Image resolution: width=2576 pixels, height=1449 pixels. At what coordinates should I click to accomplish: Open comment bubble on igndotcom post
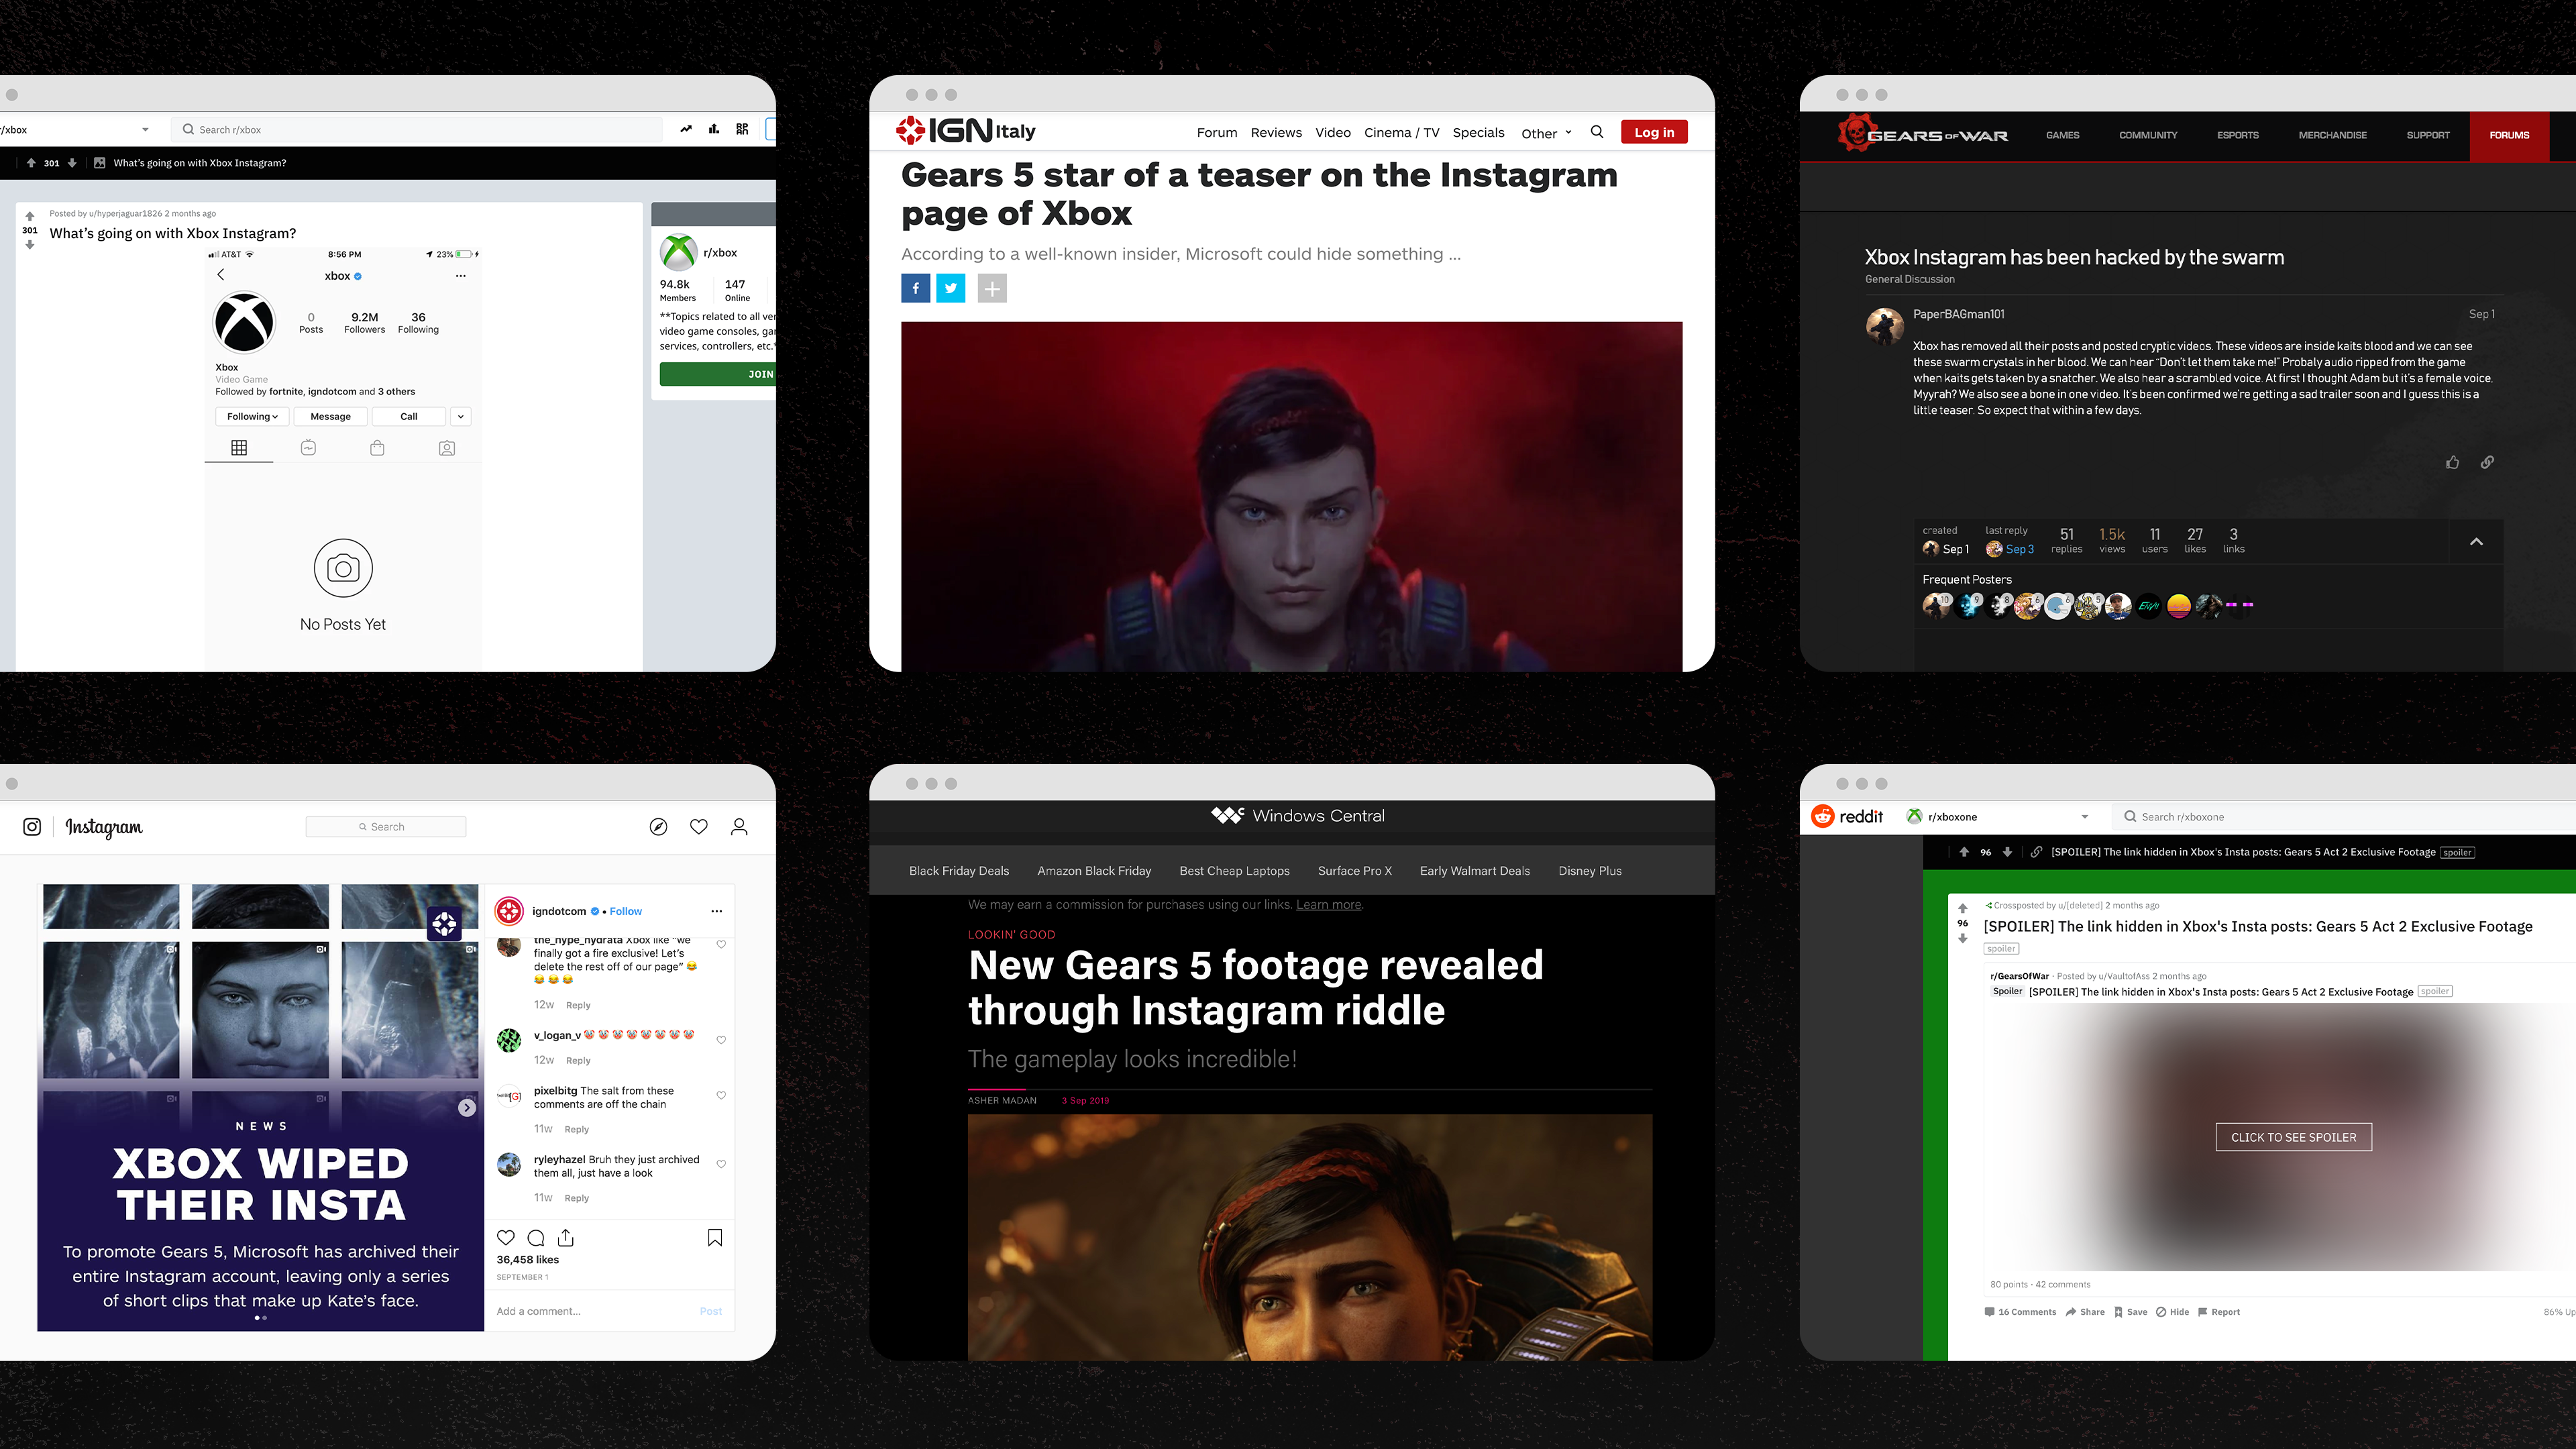pos(536,1238)
